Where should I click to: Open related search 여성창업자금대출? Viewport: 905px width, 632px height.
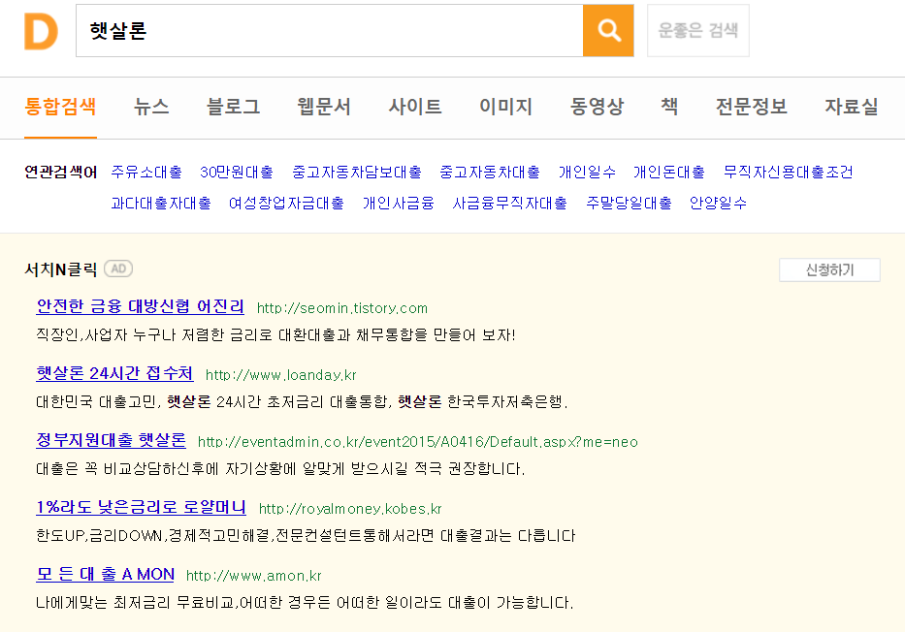tap(287, 203)
